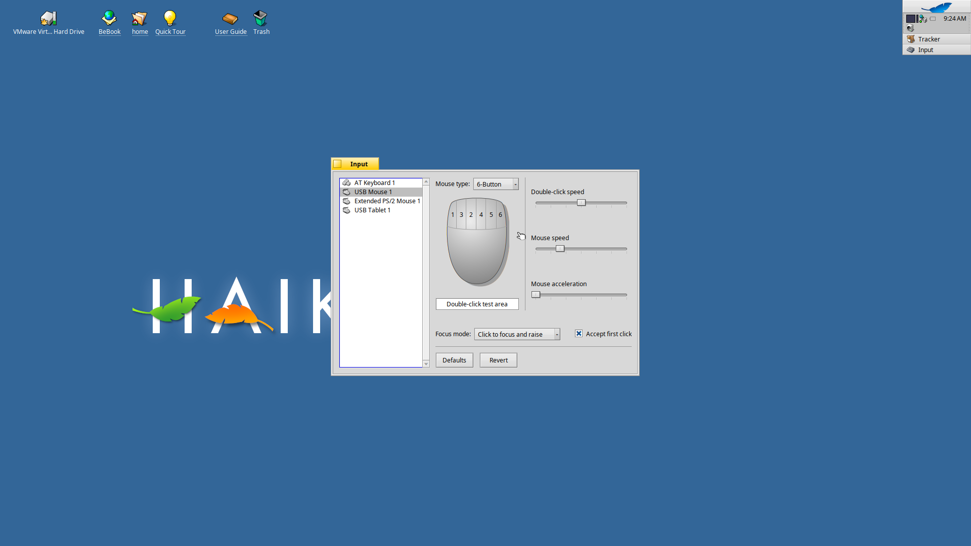971x546 pixels.
Task: Select the Input entry in the Deskbar
Action: pos(937,50)
